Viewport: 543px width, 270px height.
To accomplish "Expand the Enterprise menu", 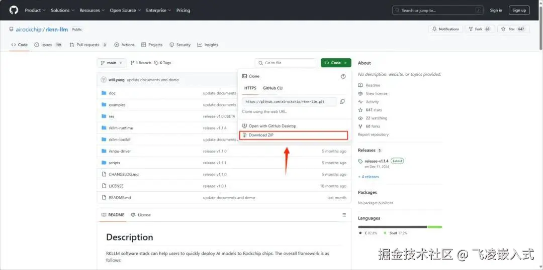I will (158, 11).
